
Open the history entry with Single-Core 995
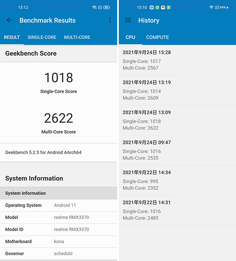click(x=177, y=180)
